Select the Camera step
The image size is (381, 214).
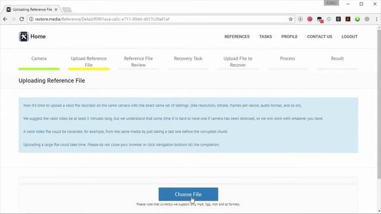(x=39, y=58)
